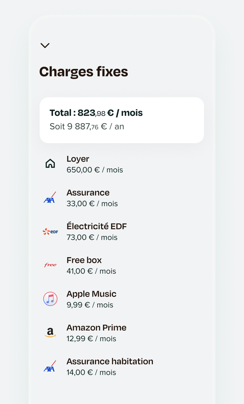Click the AXA logo next to Assurance
244x404 pixels.
tap(50, 198)
